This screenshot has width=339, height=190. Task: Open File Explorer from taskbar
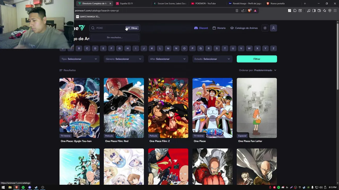10,187
